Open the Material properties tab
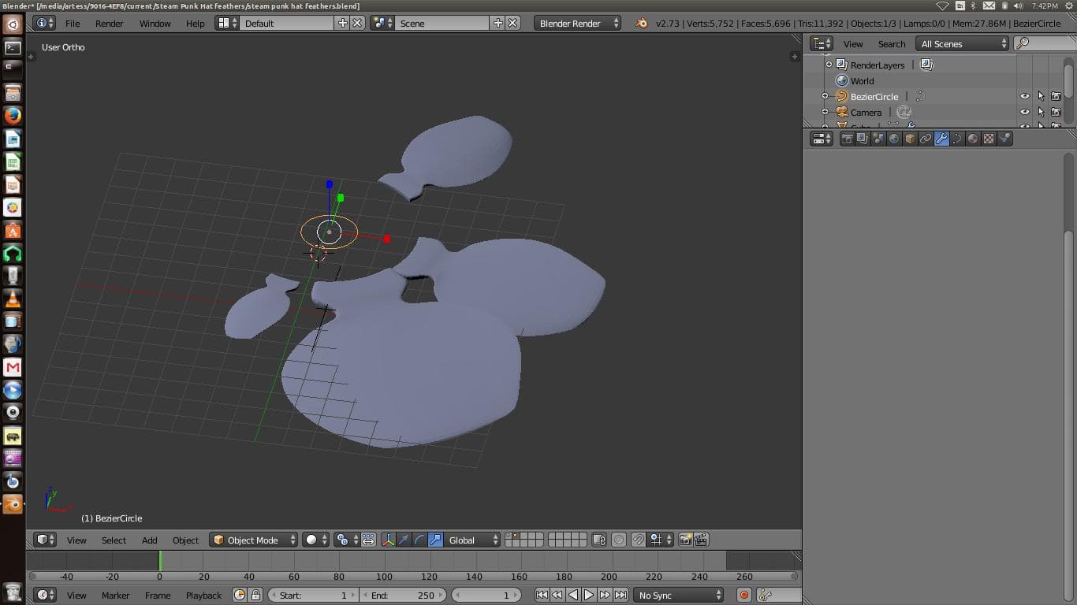 click(x=973, y=139)
